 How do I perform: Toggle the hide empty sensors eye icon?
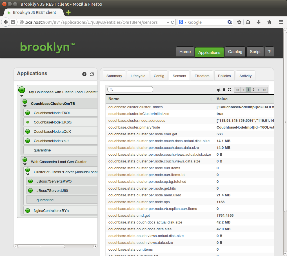click(x=218, y=90)
